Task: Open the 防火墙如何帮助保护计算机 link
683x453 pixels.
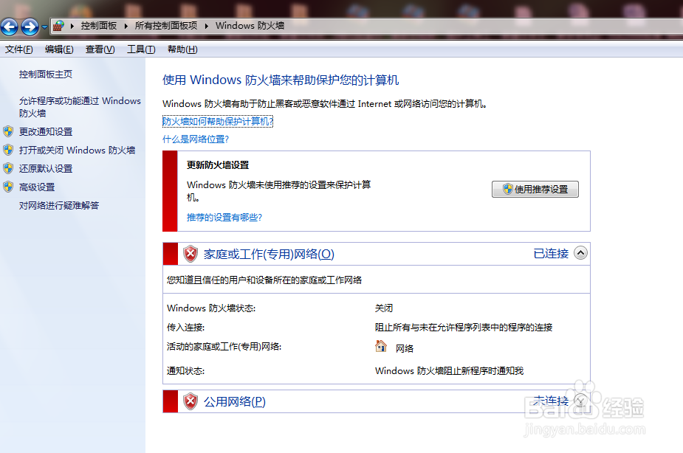Action: pyautogui.click(x=216, y=121)
